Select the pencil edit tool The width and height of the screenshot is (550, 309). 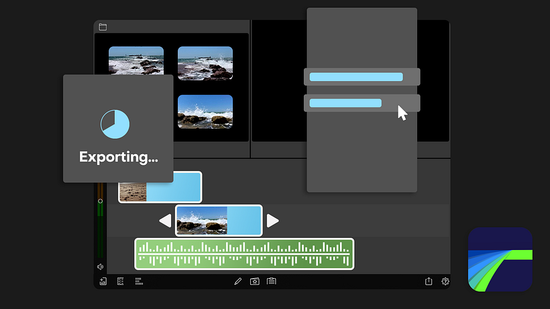pos(238,282)
